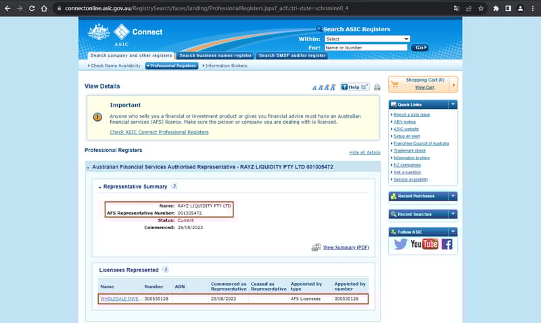The image size is (541, 323).
Task: Open Search SMSF auditor register tab
Action: tap(292, 55)
